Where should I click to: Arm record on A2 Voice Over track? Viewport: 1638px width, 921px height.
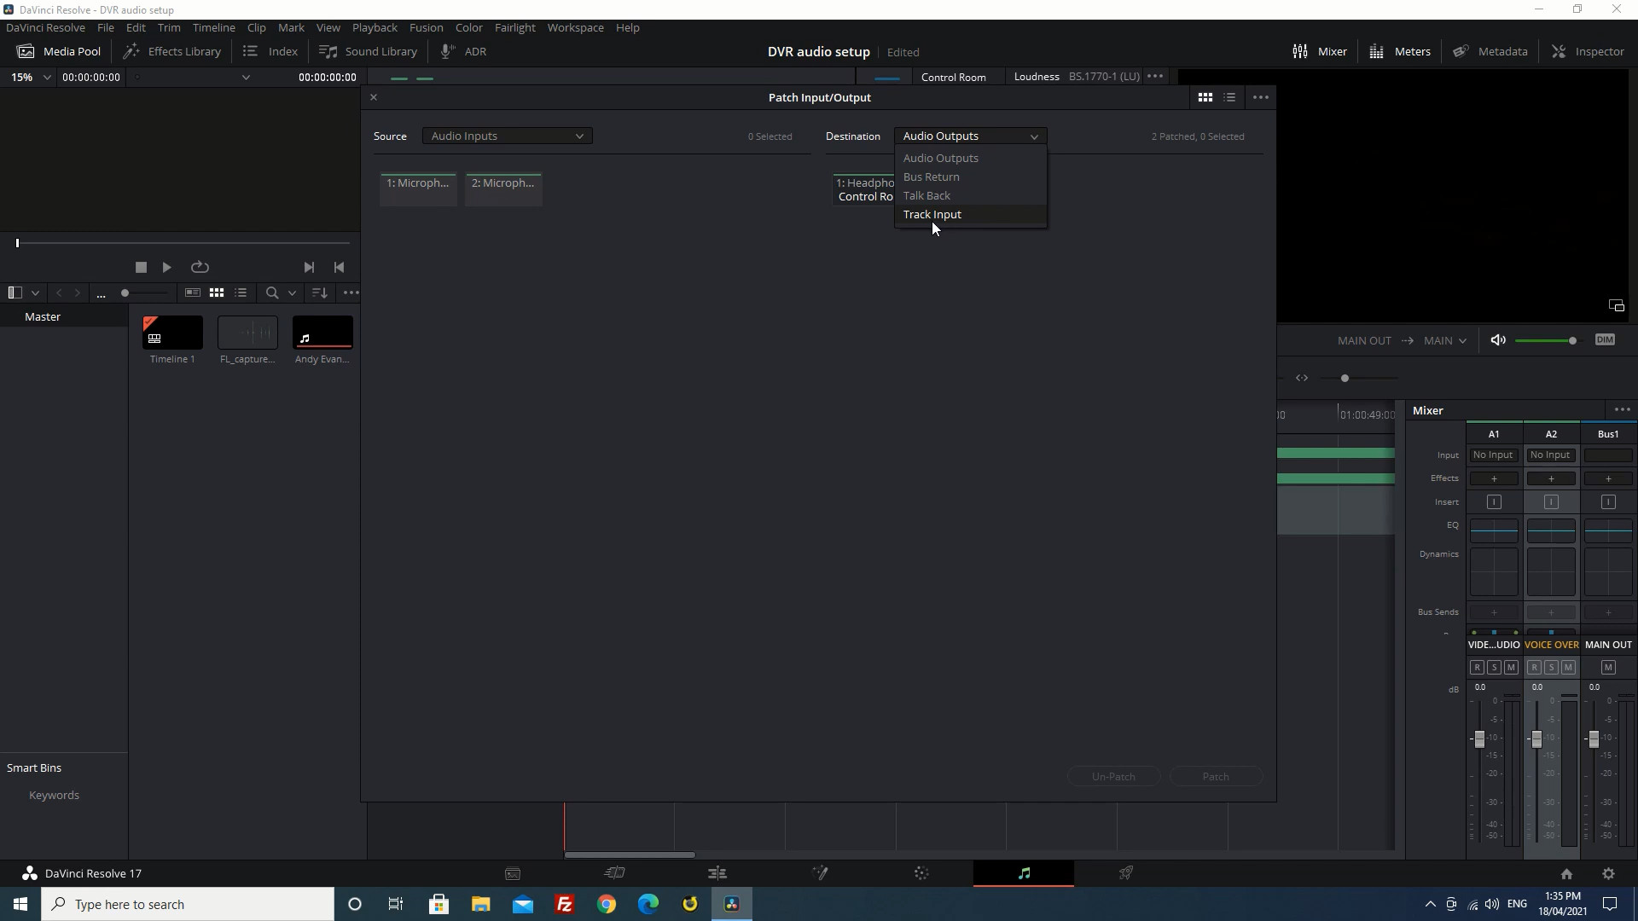coord(1534,668)
